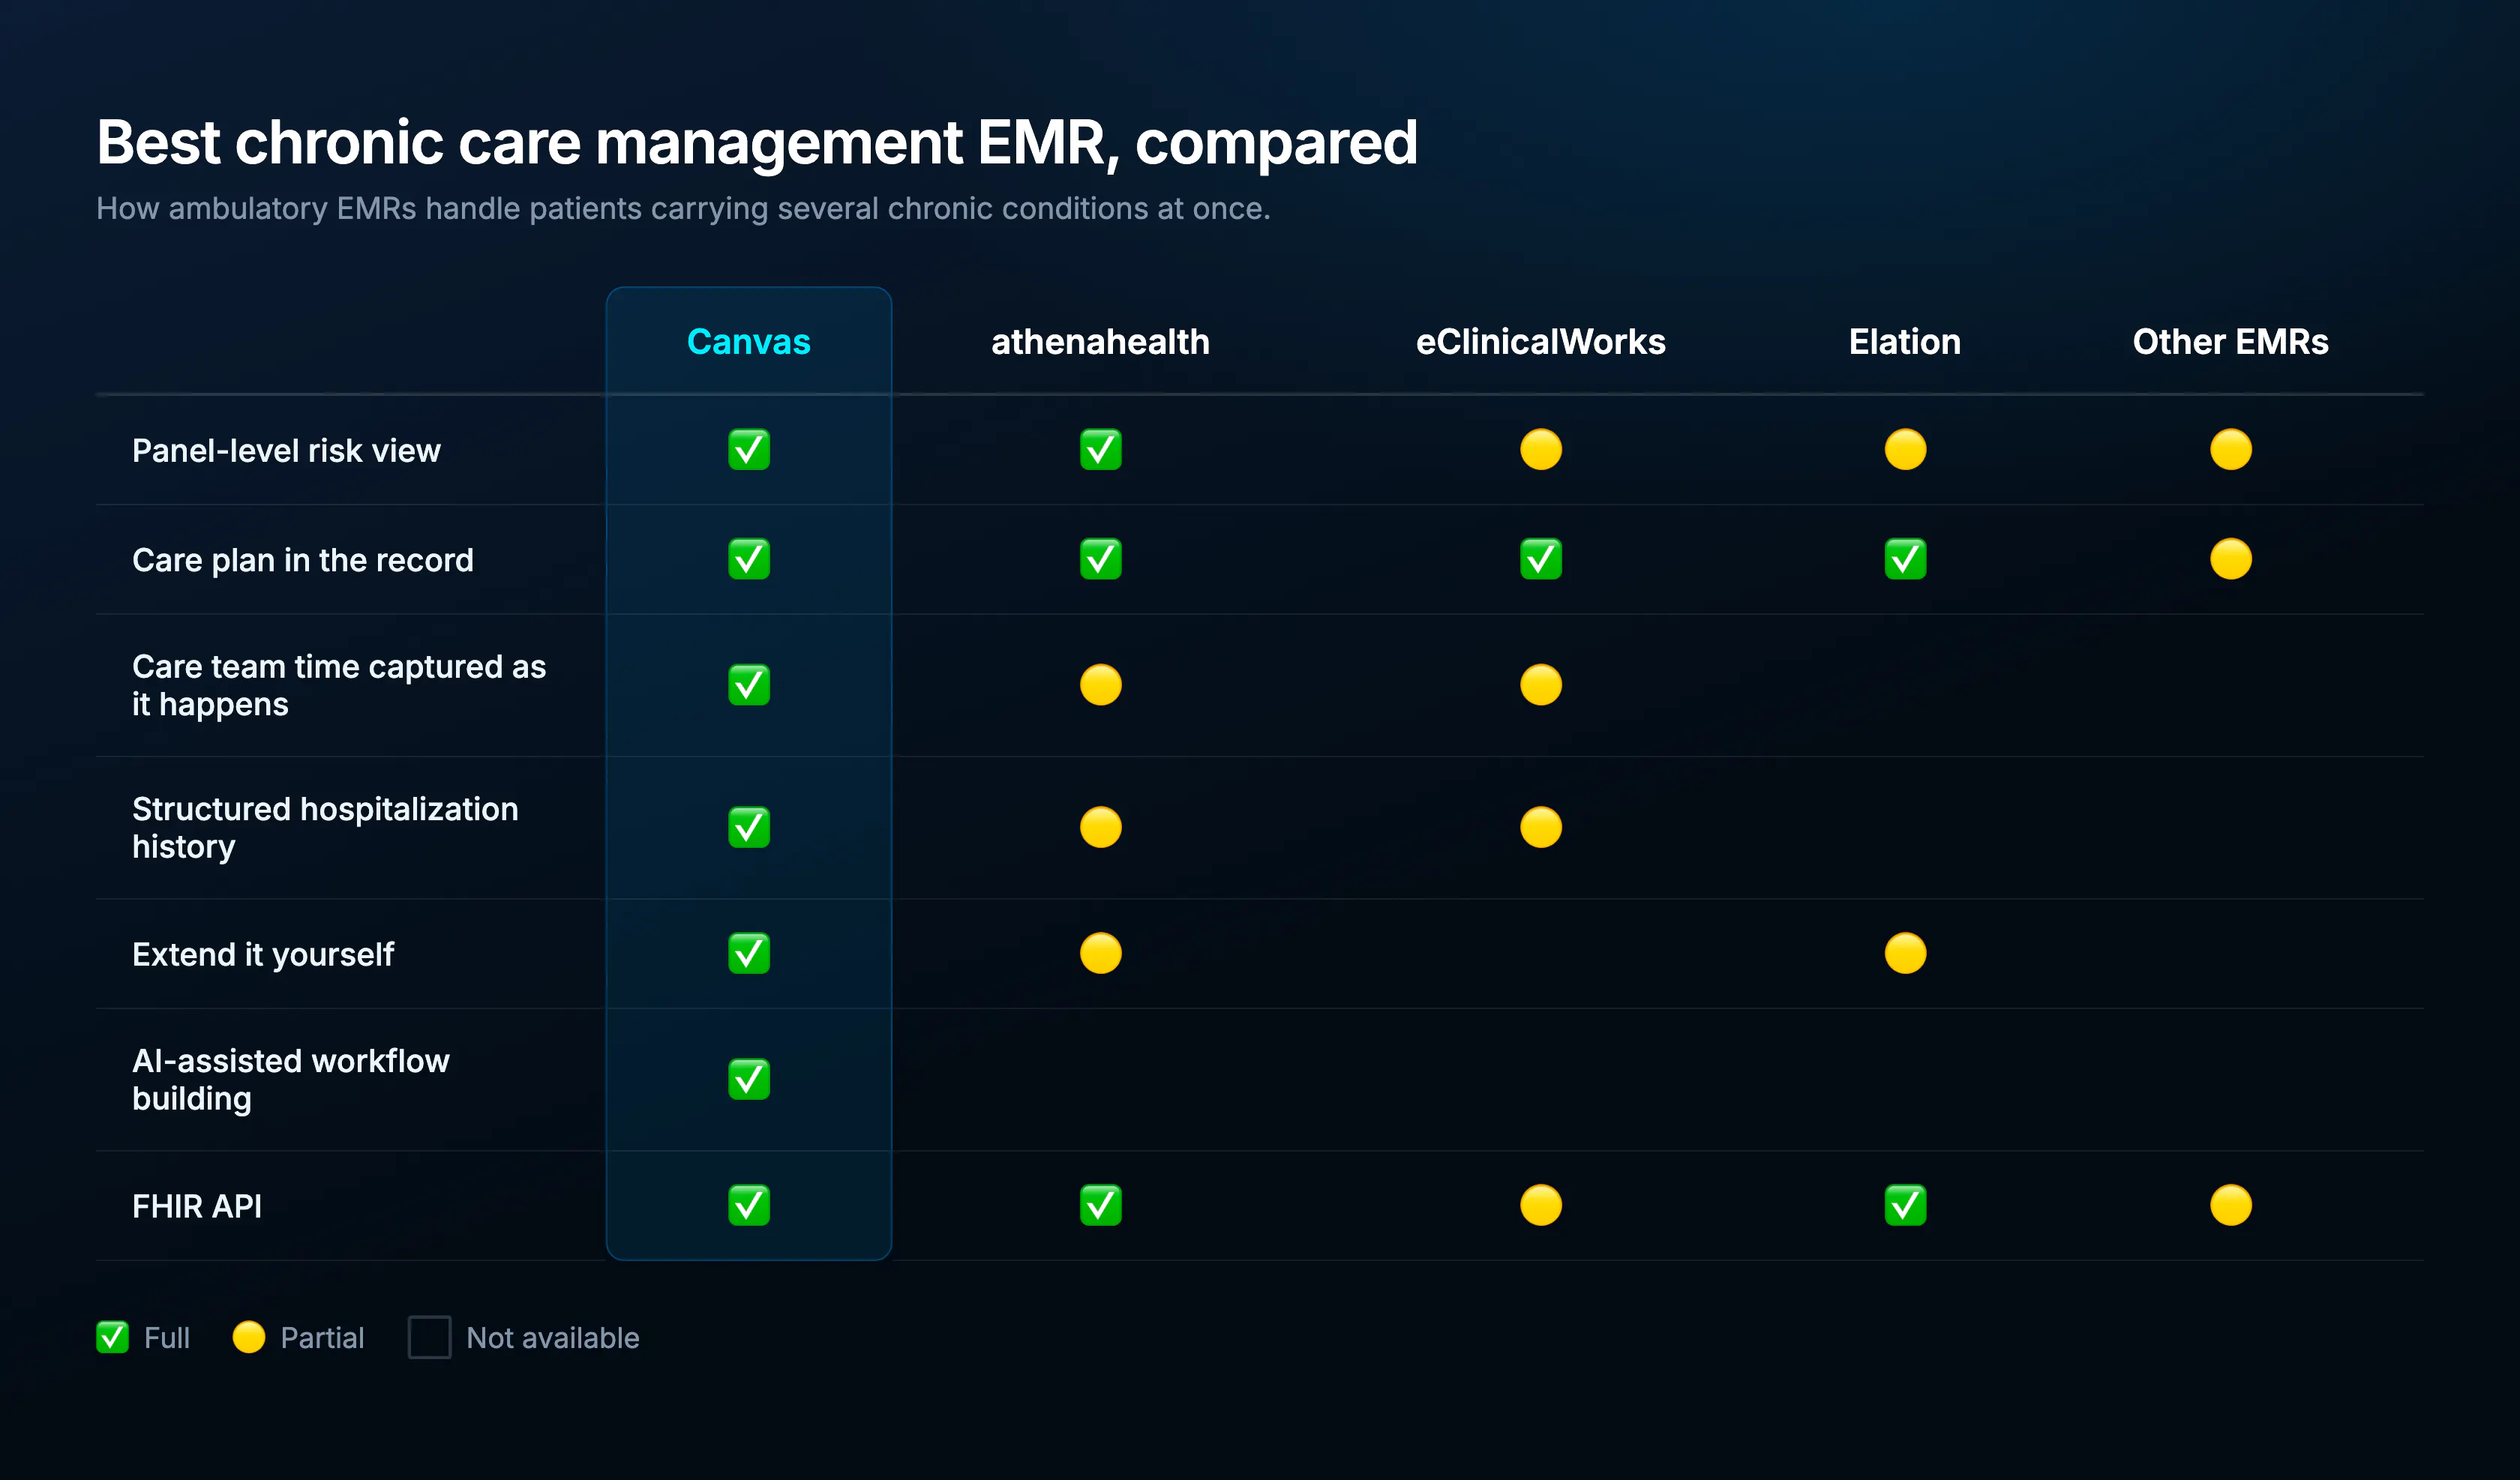Click athenahealth full checkmark for Panel-level risk view
This screenshot has width=2520, height=1480.
point(1100,450)
